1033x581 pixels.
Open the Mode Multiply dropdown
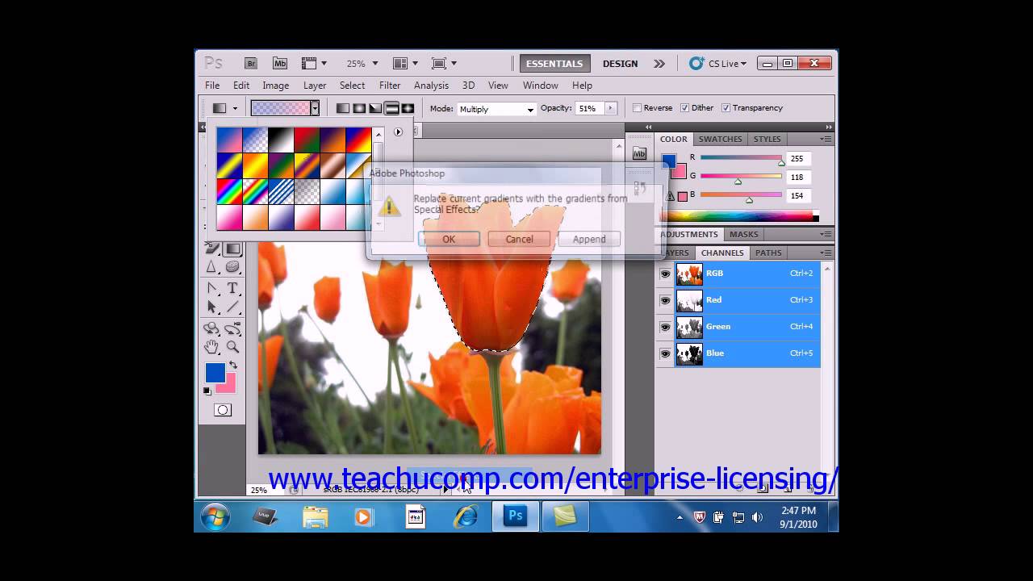496,109
